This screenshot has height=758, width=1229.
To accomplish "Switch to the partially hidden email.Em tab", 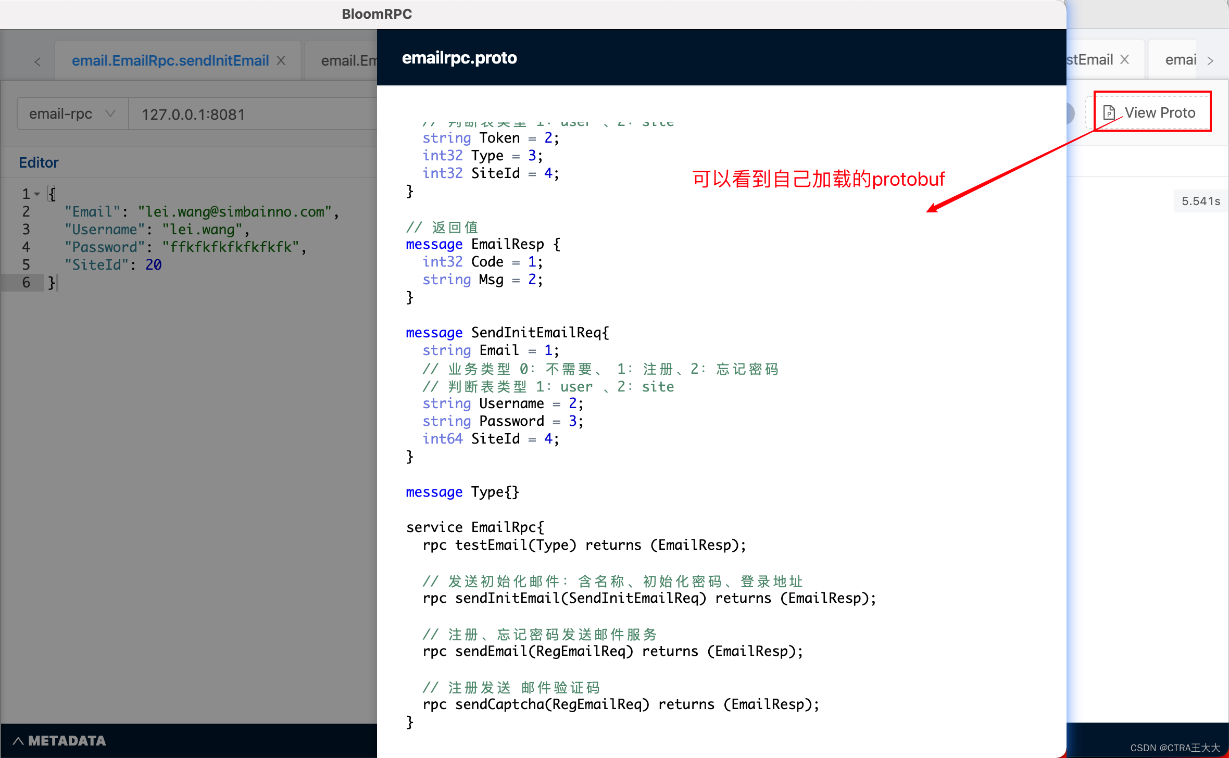I will click(349, 60).
